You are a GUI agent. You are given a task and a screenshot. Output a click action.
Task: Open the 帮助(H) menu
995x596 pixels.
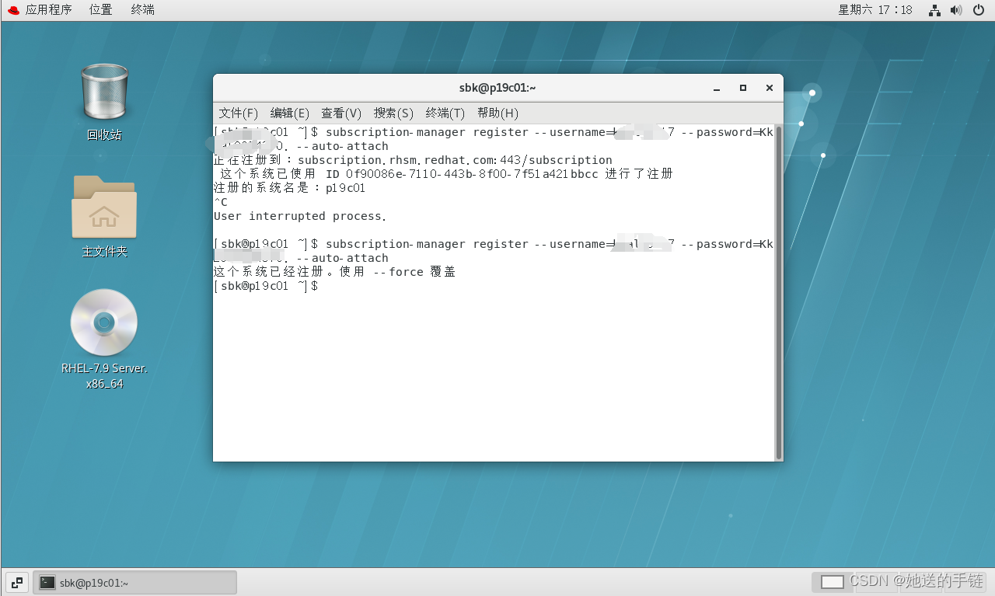pos(497,113)
